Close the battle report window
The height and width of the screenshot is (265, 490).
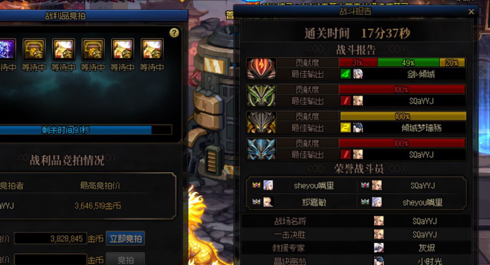click(471, 12)
